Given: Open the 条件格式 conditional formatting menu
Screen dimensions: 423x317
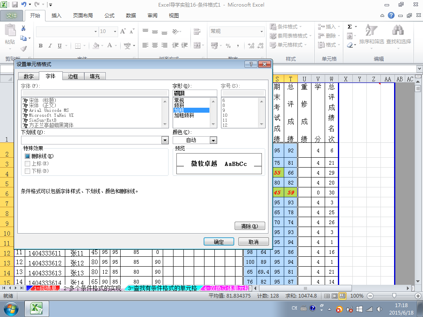Looking at the screenshot, I should tap(286, 27).
